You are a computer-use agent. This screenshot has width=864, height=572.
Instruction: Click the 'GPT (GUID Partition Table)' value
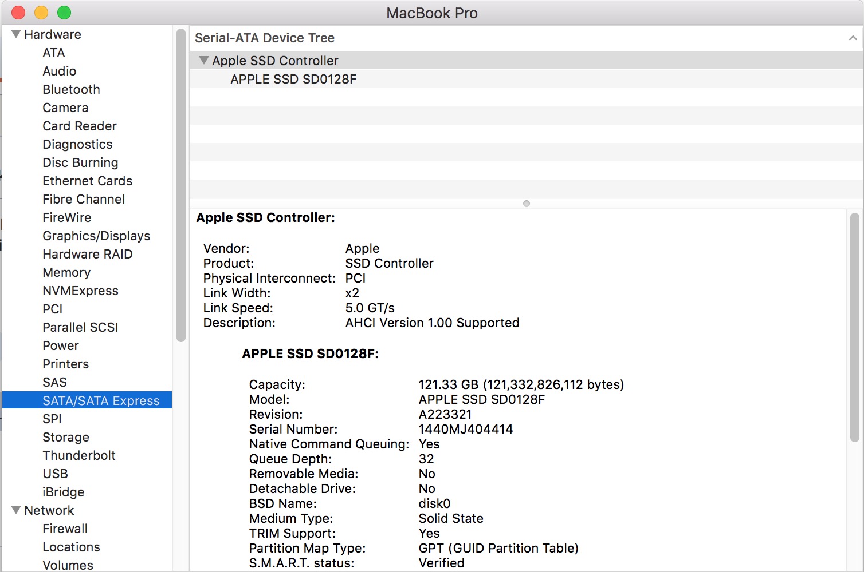[x=498, y=548]
